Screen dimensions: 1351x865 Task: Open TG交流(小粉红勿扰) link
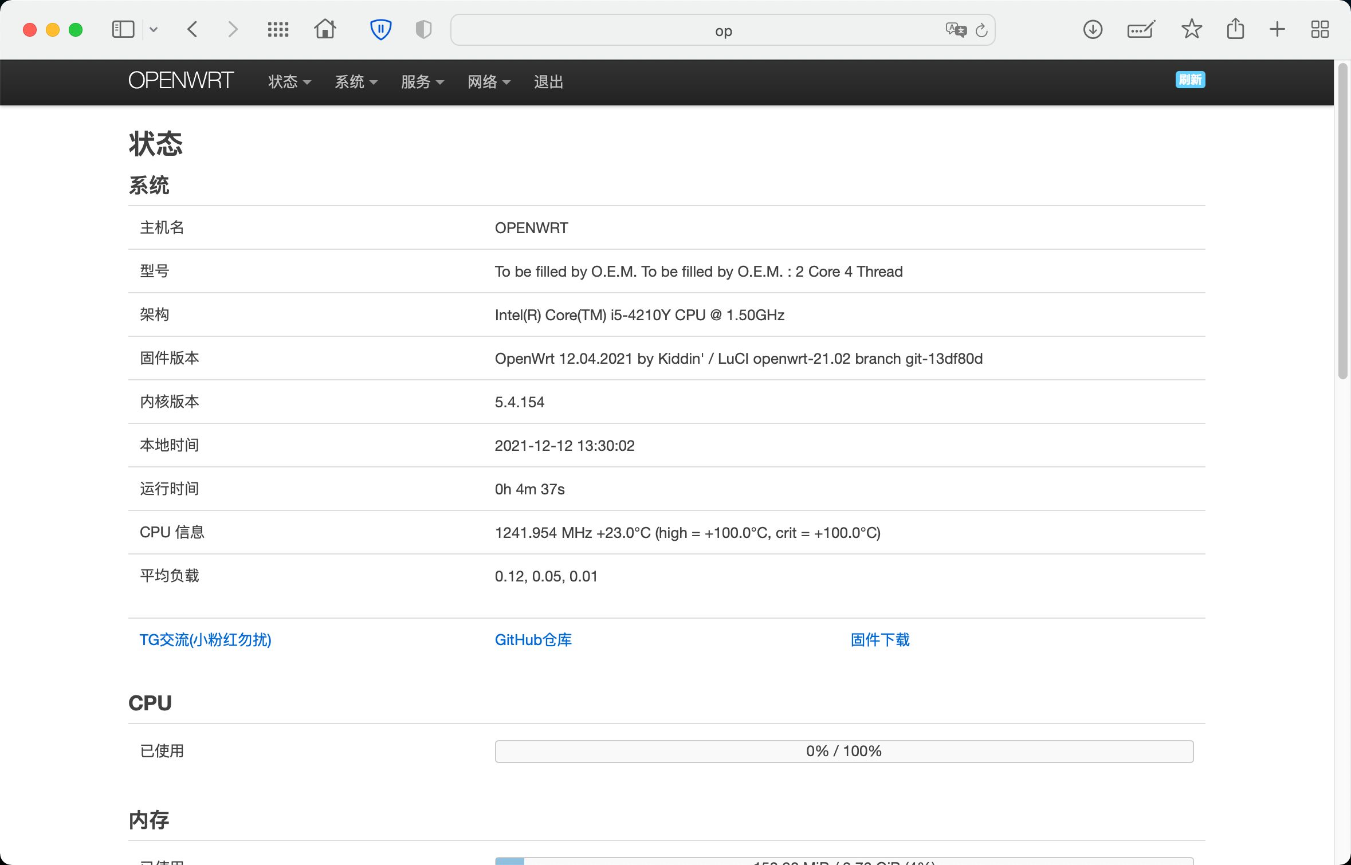206,640
